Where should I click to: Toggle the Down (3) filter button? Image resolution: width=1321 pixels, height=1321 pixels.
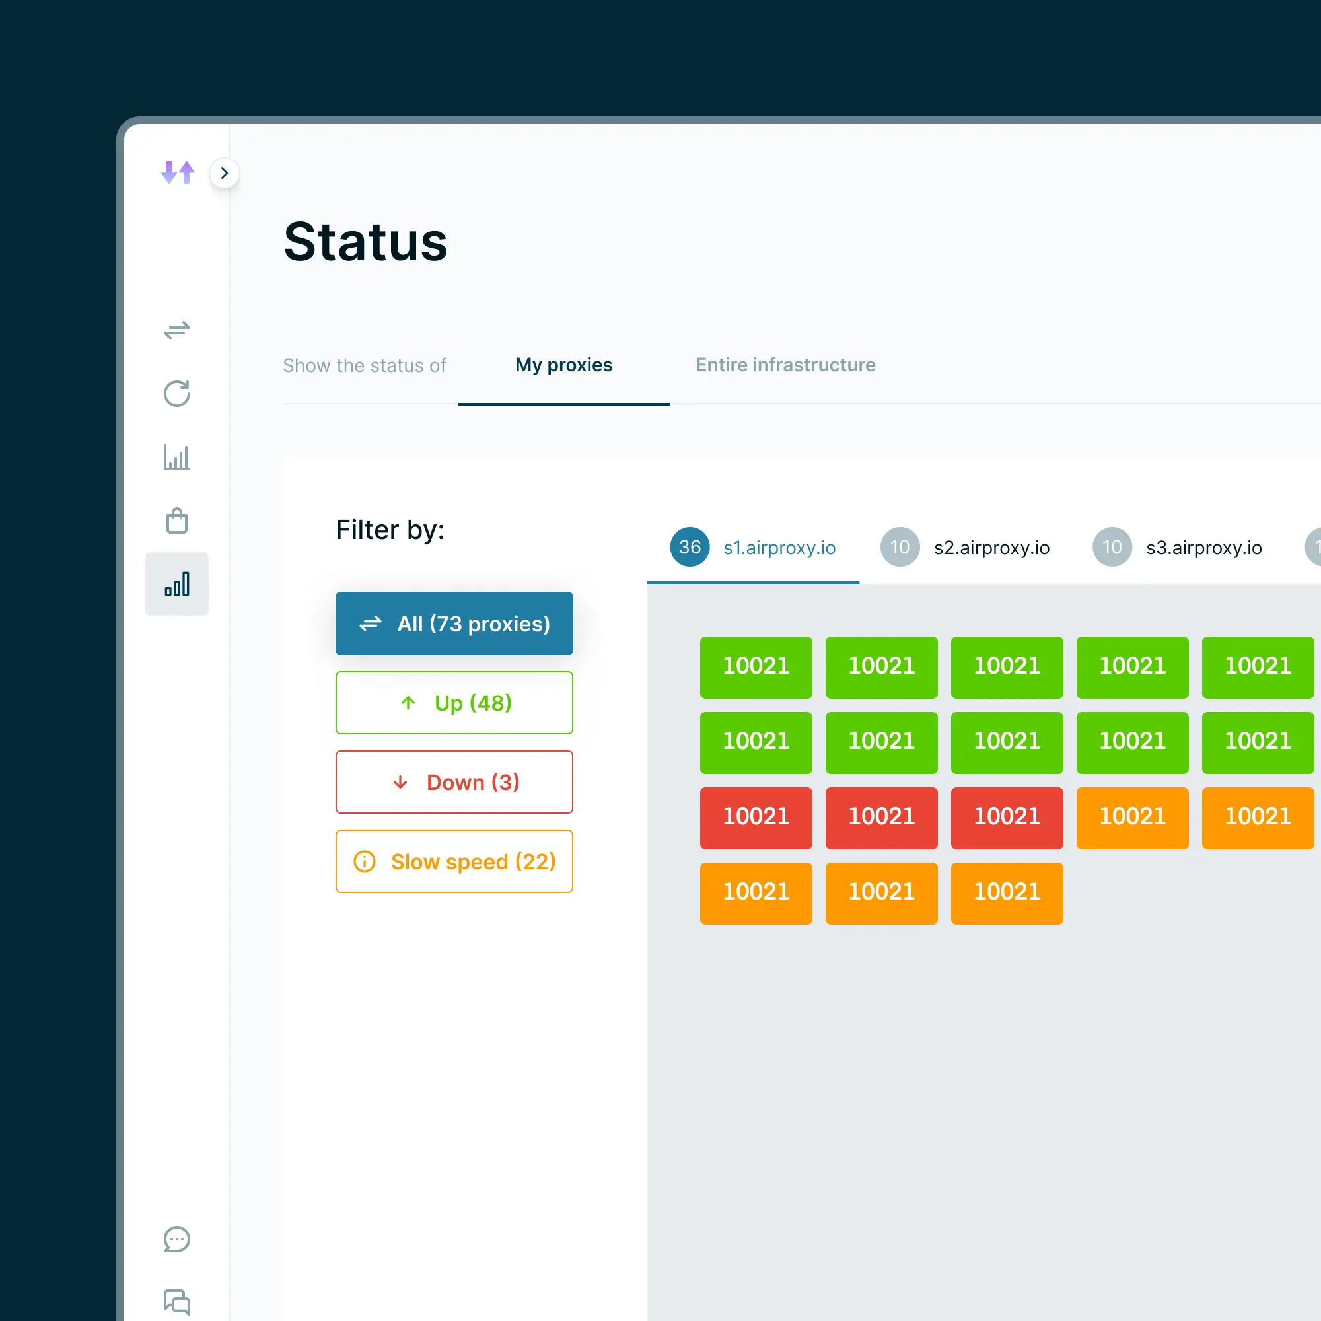tap(454, 781)
